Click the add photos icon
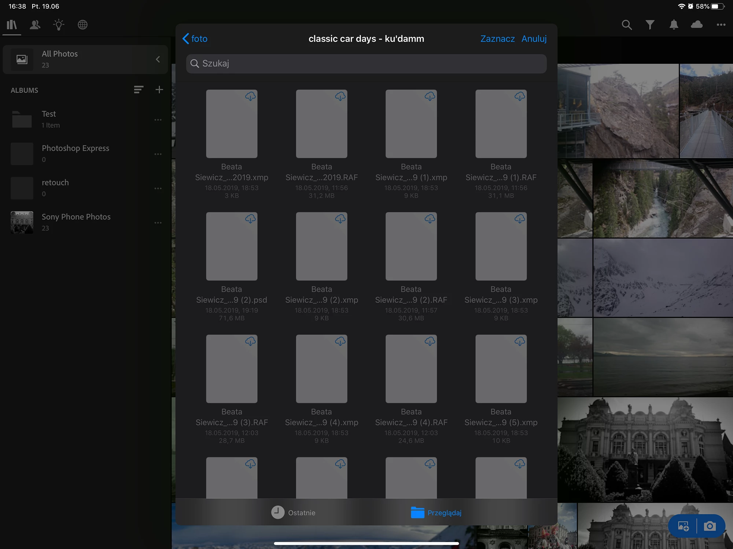Screen dimensions: 733x549 pos(683,526)
